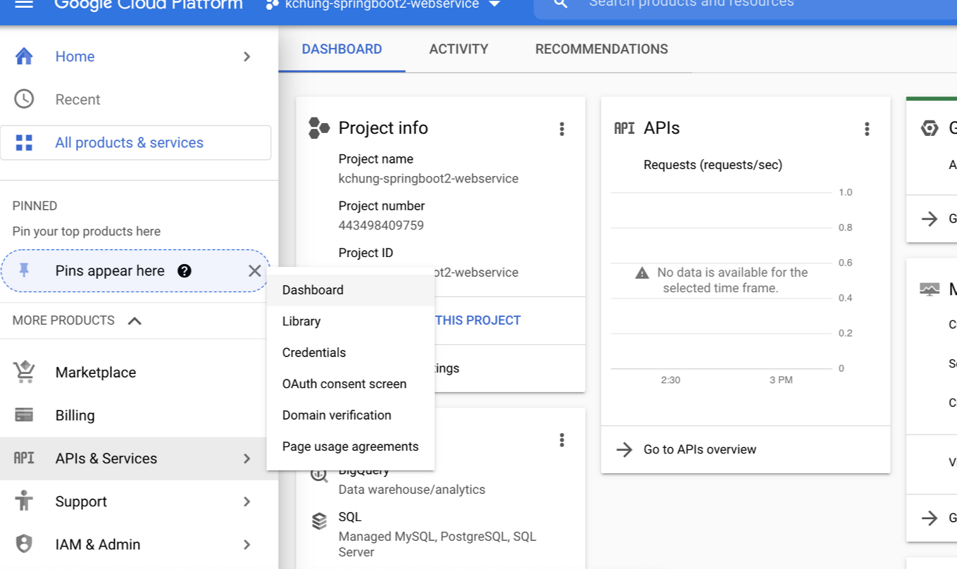Open IAM & Admin from the sidebar
Viewport: 957px width, 569px height.
click(x=98, y=544)
